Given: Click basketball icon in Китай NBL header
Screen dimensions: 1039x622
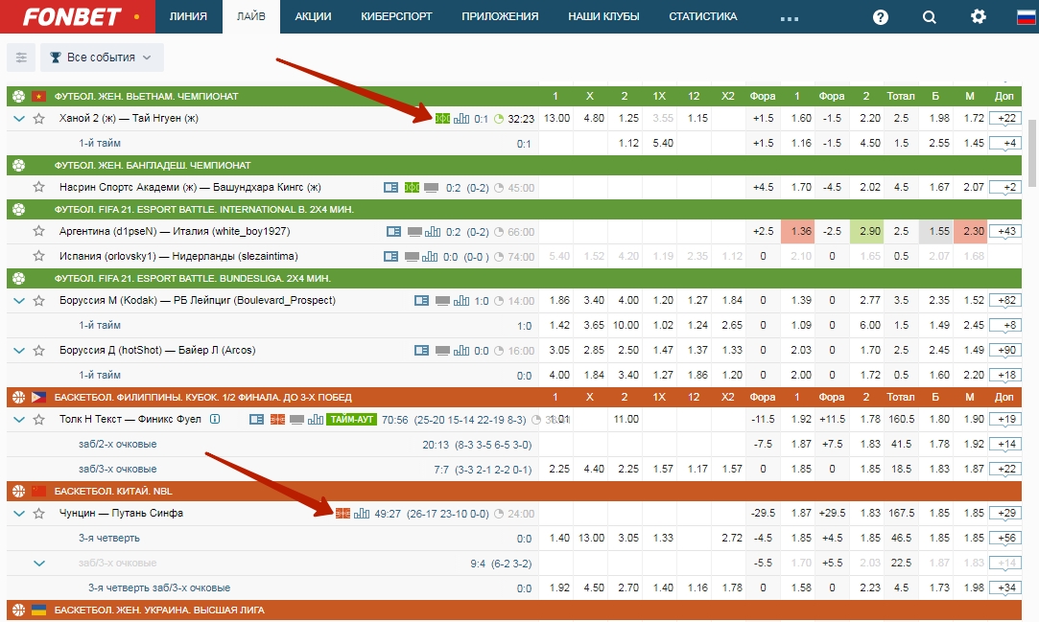Looking at the screenshot, I should point(18,491).
